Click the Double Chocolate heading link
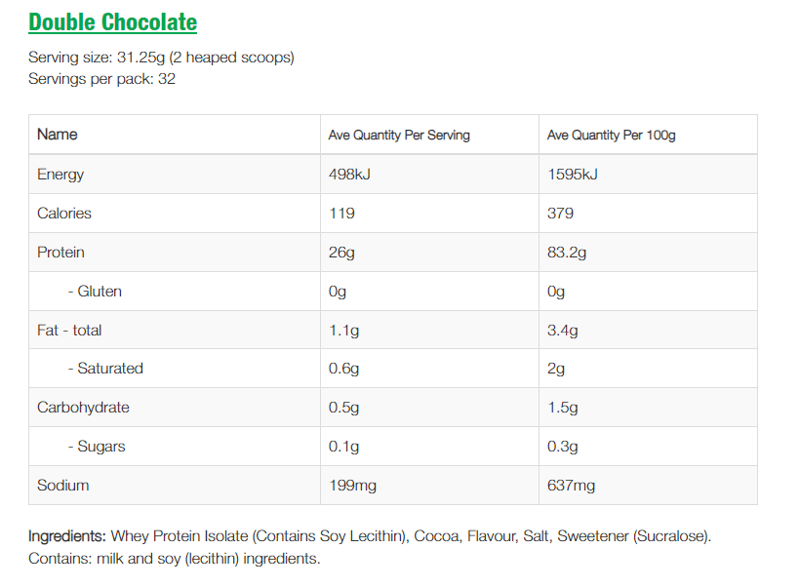Screen dimensions: 800x588 pyautogui.click(x=112, y=22)
